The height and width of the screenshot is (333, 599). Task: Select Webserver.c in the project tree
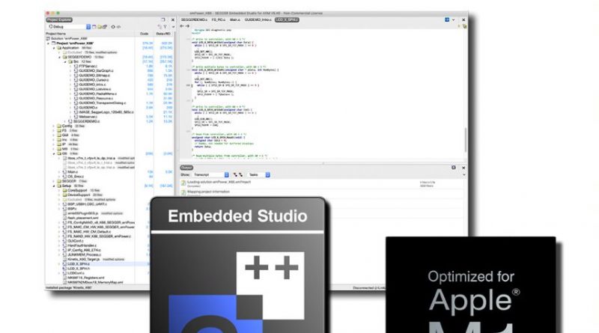[x=88, y=117]
